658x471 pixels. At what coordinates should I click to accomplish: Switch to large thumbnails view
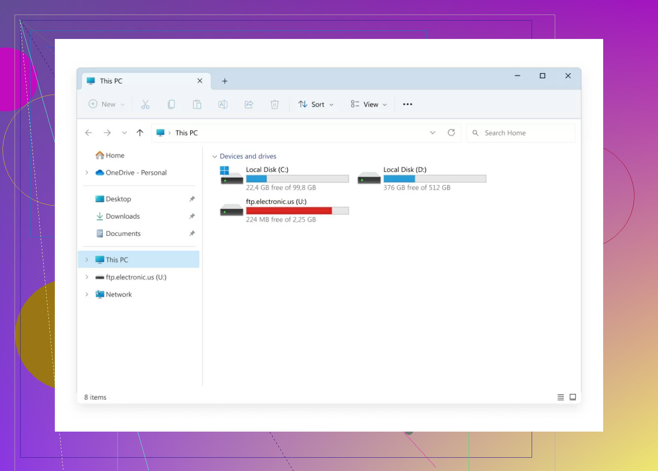573,397
